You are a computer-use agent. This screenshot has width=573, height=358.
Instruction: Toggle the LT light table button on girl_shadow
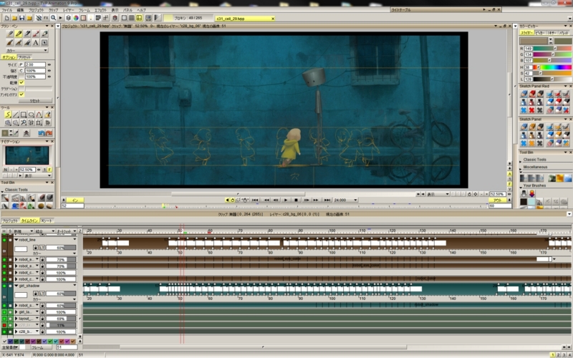(x=42, y=294)
